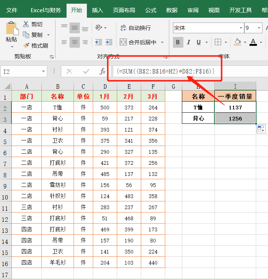Click the Select All corner triangle
Viewport: 268px width, 279px height.
point(7,86)
